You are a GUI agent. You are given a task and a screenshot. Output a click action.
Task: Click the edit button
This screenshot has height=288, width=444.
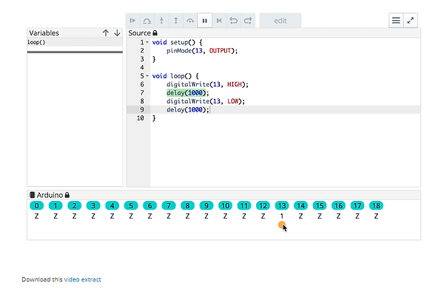tap(280, 21)
